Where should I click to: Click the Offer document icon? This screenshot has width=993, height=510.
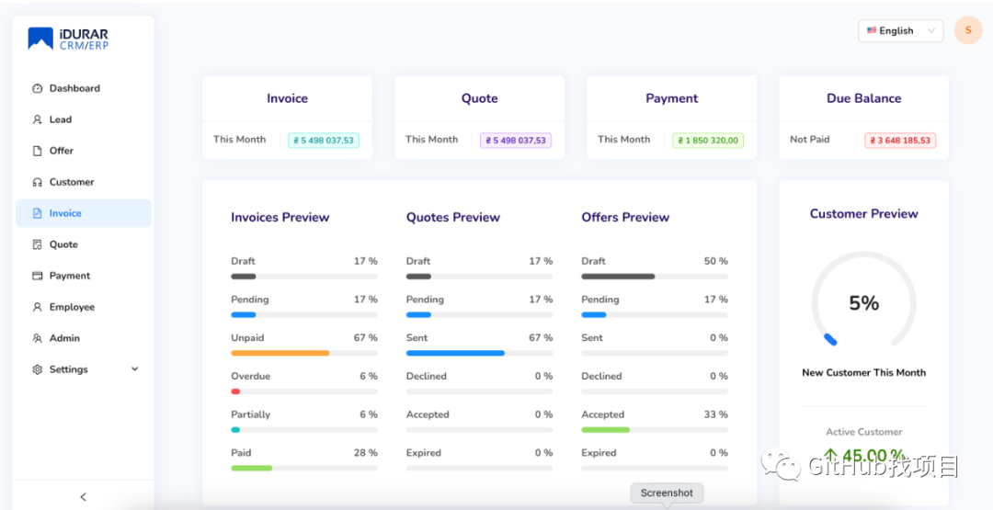point(38,152)
